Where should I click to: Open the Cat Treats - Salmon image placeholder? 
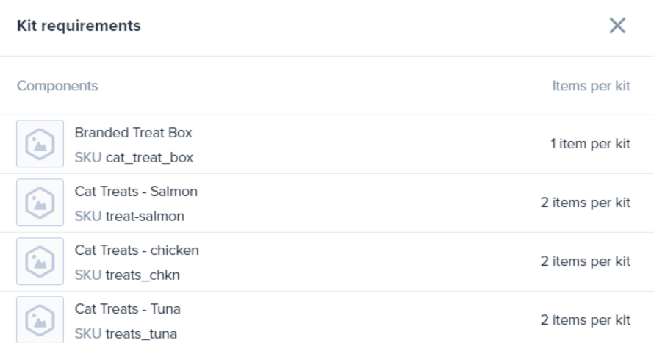(x=40, y=203)
